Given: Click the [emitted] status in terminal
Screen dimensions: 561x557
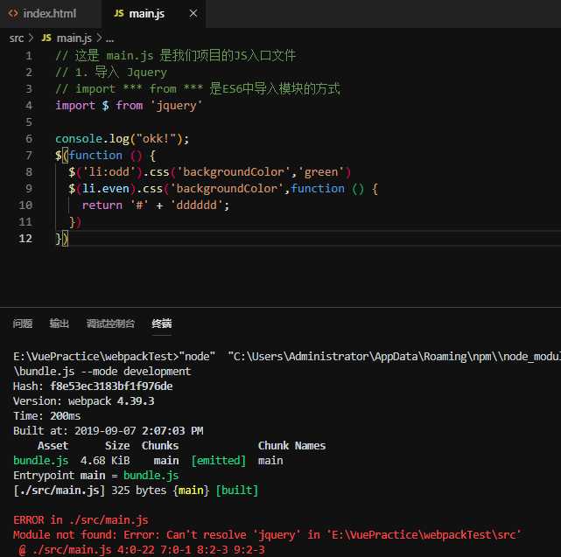Looking at the screenshot, I should pyautogui.click(x=219, y=461).
